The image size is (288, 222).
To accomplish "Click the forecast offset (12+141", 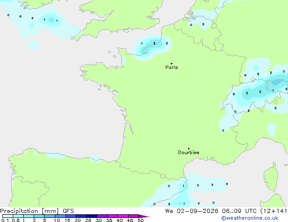I will [273, 211].
